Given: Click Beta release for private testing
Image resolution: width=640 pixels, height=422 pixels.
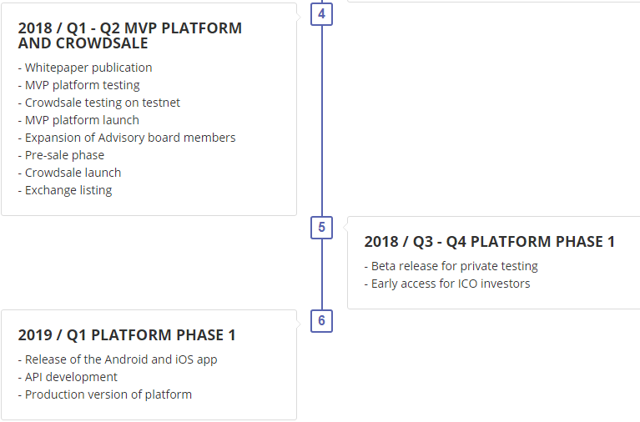Looking at the screenshot, I should (x=451, y=266).
